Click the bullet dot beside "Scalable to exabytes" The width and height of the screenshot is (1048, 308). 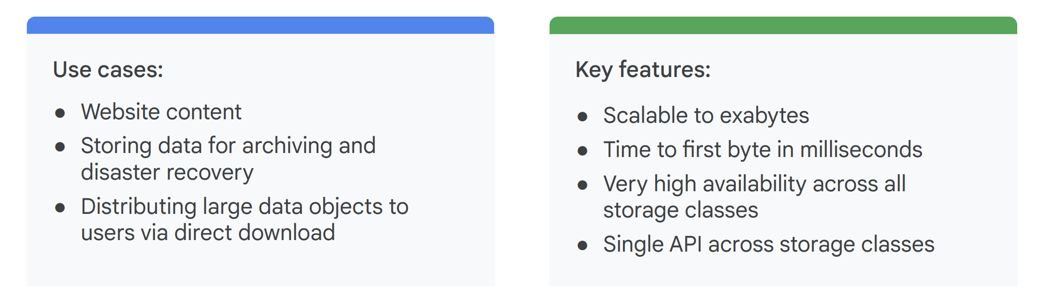click(583, 117)
